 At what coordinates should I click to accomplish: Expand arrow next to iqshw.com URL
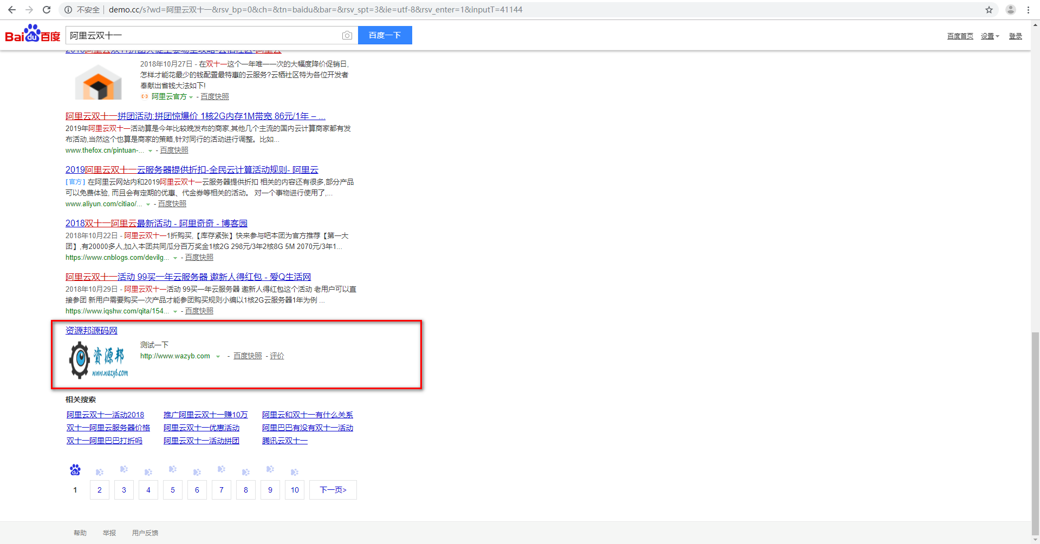[175, 312]
